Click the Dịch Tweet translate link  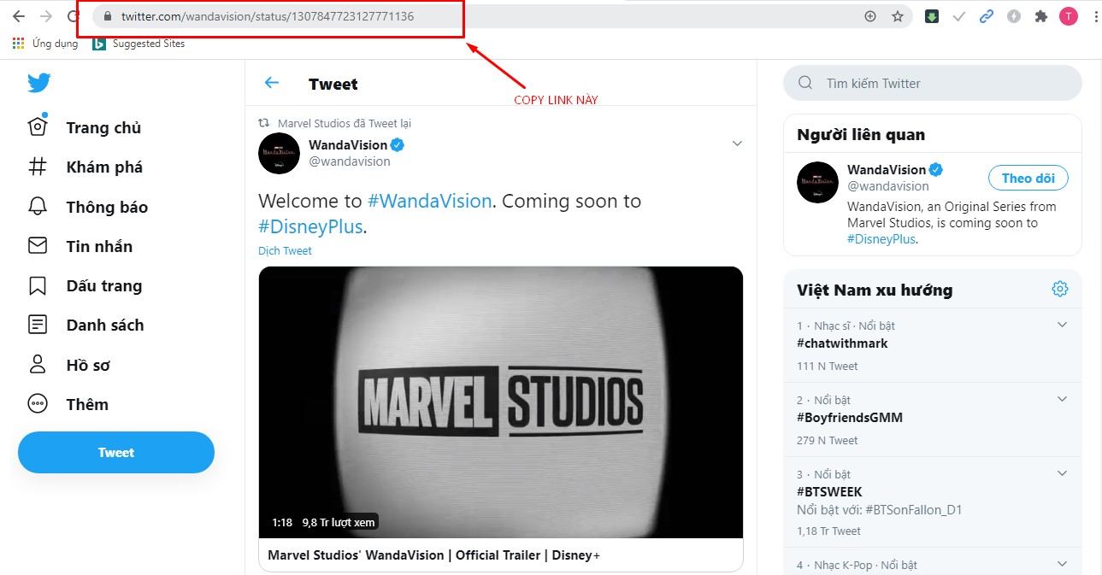click(x=285, y=250)
